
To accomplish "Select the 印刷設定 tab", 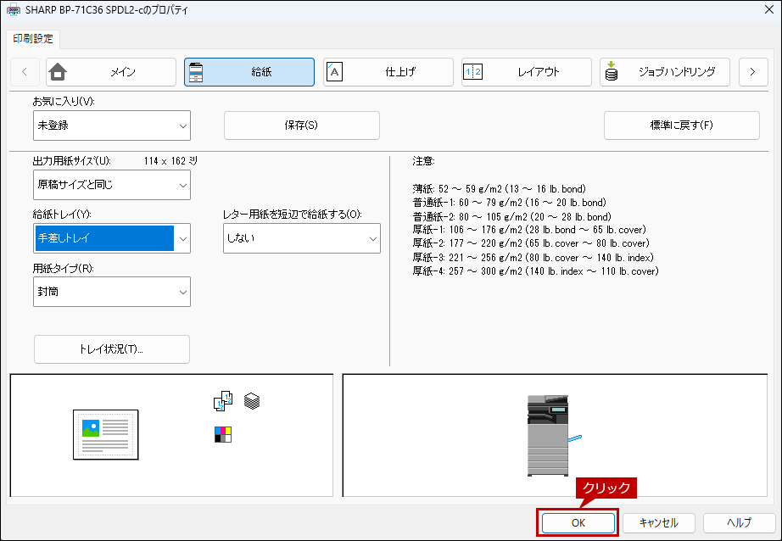I will coord(32,38).
